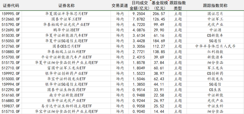Click the 跟踪指数类型 header
This screenshot has height=114, width=244.
pos(178,6)
